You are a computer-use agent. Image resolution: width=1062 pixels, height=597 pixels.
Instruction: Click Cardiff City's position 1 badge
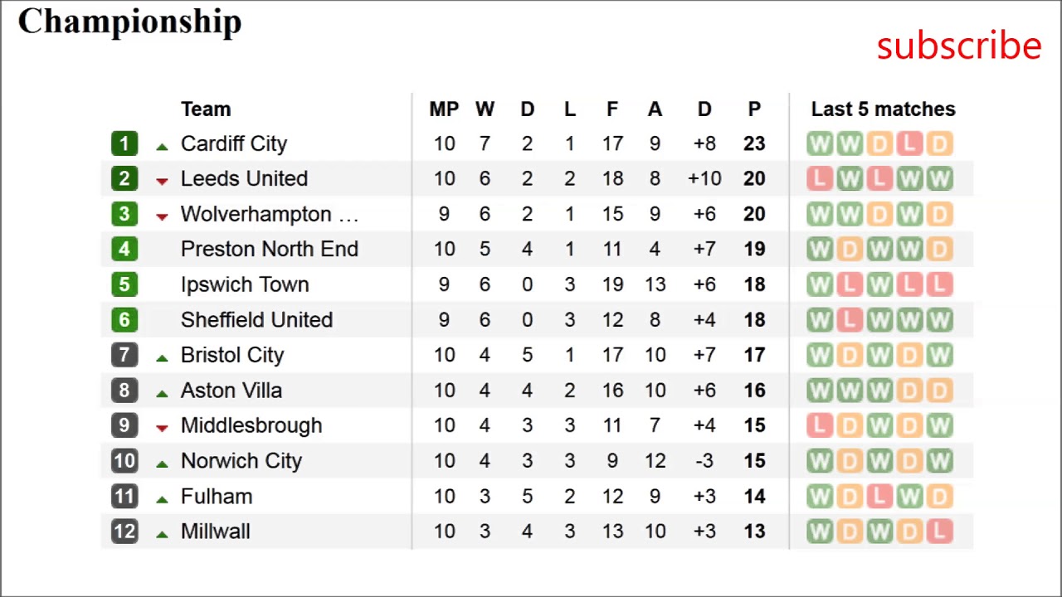(x=124, y=143)
